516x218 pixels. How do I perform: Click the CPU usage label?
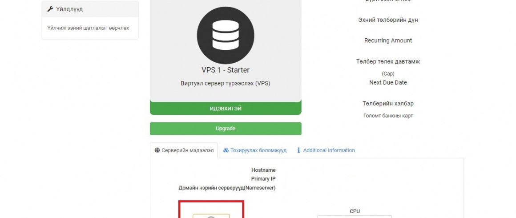[x=355, y=211]
